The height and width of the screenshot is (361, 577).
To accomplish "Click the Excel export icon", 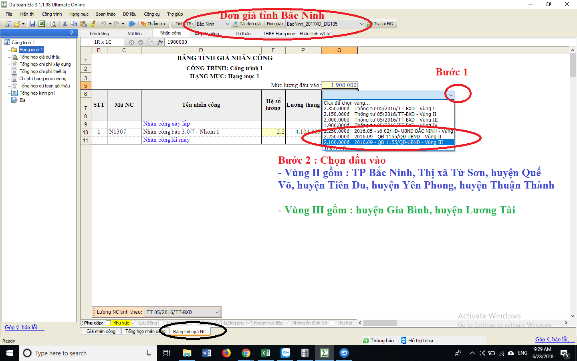I will coord(41,24).
